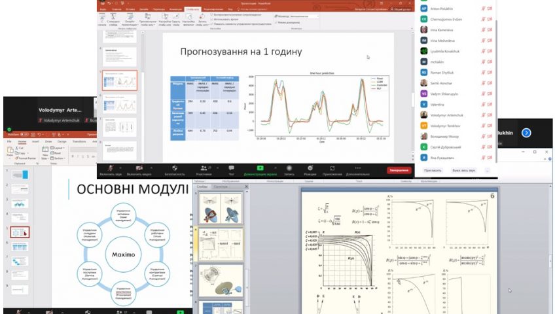
Task: Toggle Presenter View checkbox
Action: [276, 22]
